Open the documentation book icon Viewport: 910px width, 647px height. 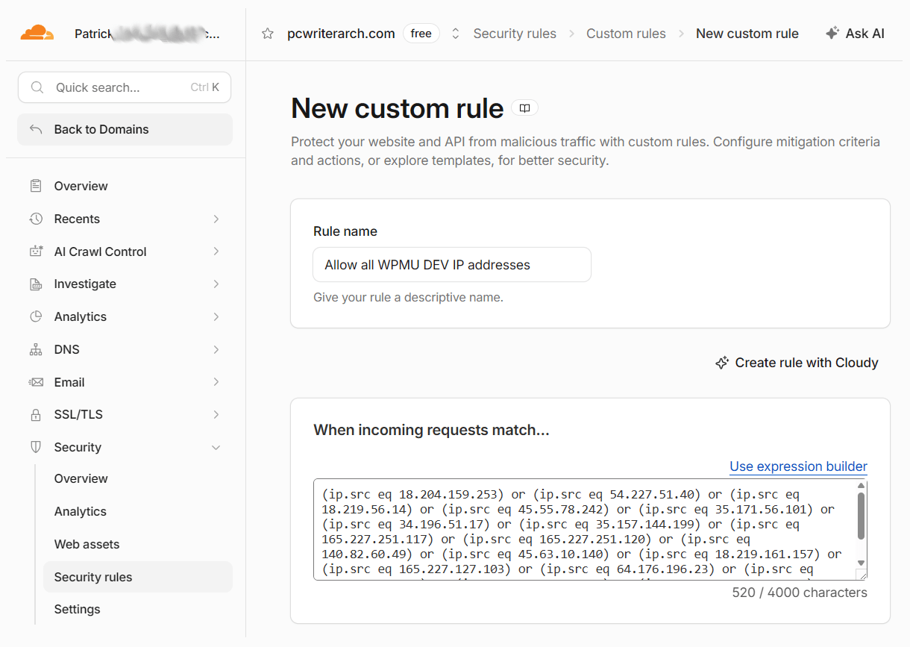(525, 108)
